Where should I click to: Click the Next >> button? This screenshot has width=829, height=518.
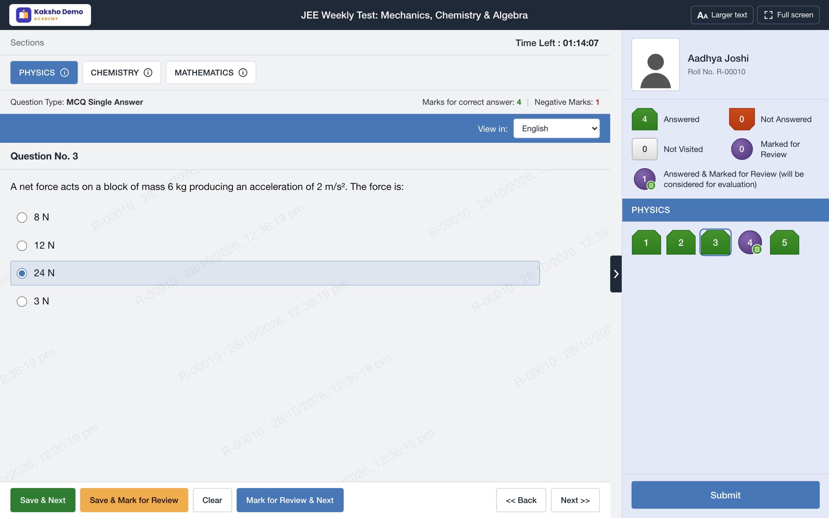[x=575, y=500]
